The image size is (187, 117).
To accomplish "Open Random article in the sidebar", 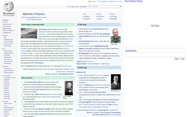I will pyautogui.click(x=6, y=28).
